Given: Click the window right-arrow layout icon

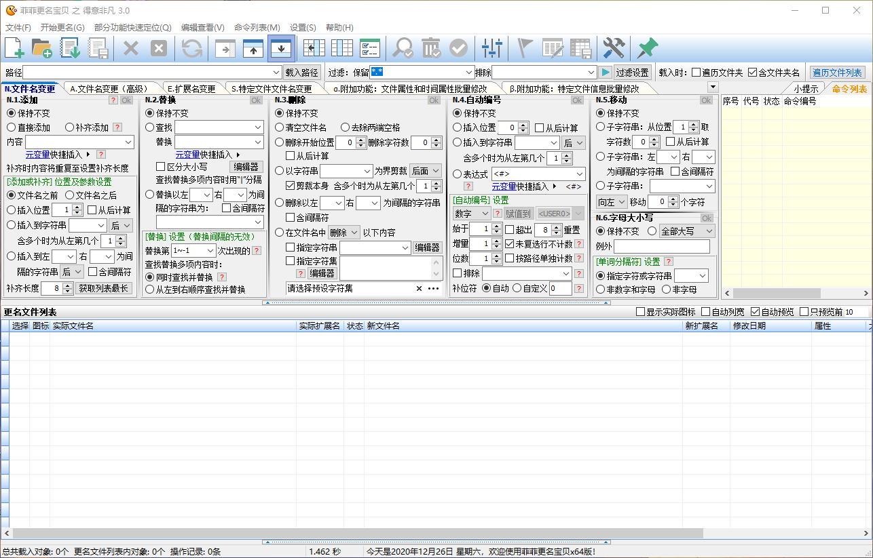Looking at the screenshot, I should pos(225,49).
